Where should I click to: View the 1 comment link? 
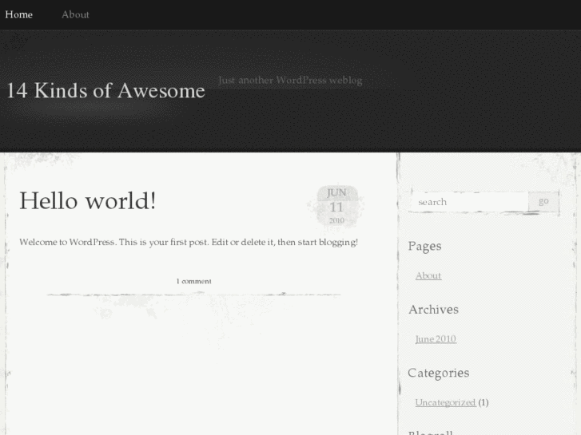tap(193, 281)
